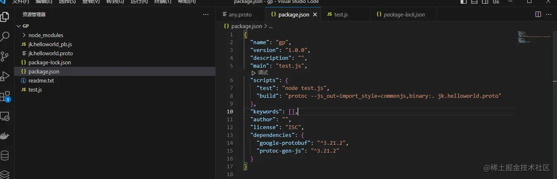Click the 资源管理器 panel title
This screenshot has height=179, width=557.
tap(34, 14)
